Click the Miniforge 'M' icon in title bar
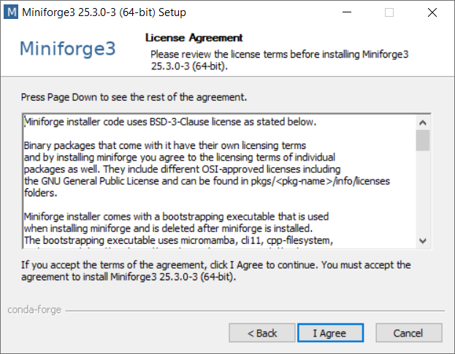The image size is (455, 354). tap(11, 12)
